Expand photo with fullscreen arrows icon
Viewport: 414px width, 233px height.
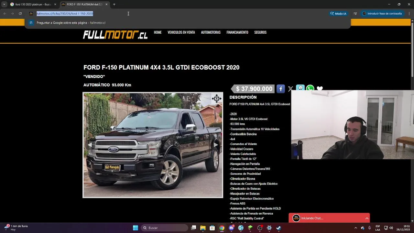216,99
